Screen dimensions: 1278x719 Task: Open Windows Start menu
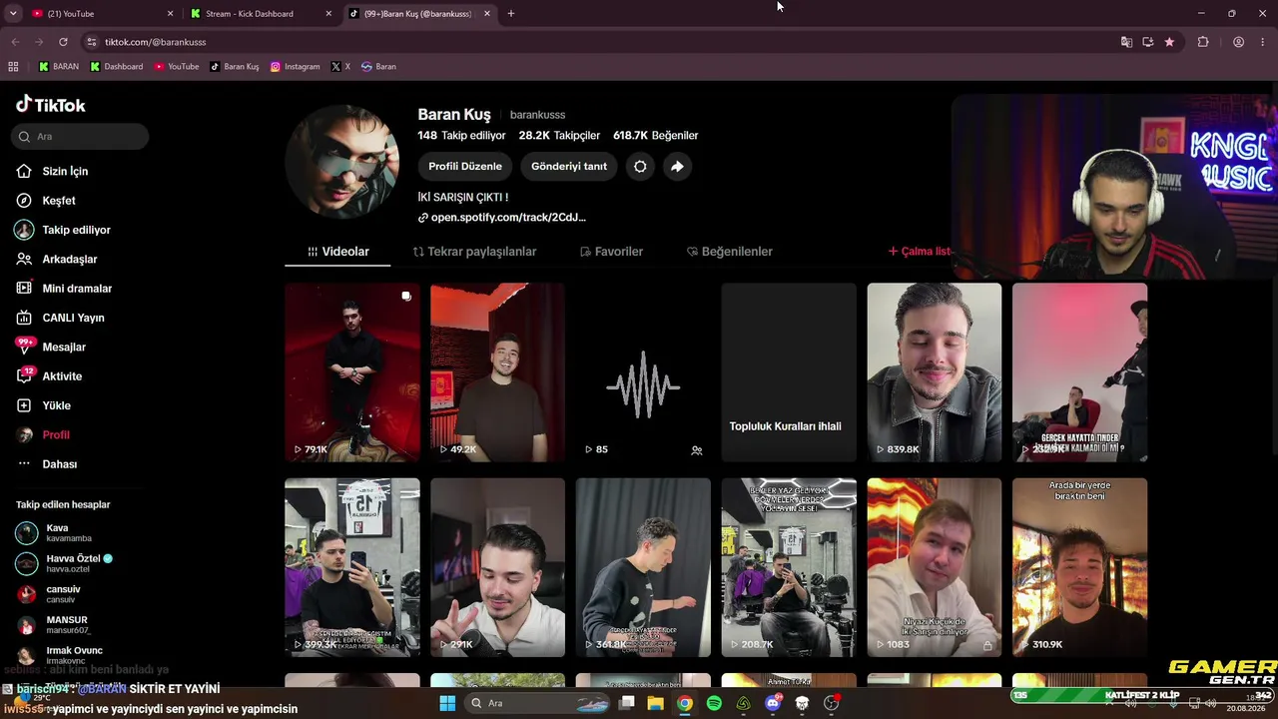click(x=447, y=703)
